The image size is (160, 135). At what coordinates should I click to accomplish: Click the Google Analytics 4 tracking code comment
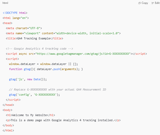click(x=39, y=49)
